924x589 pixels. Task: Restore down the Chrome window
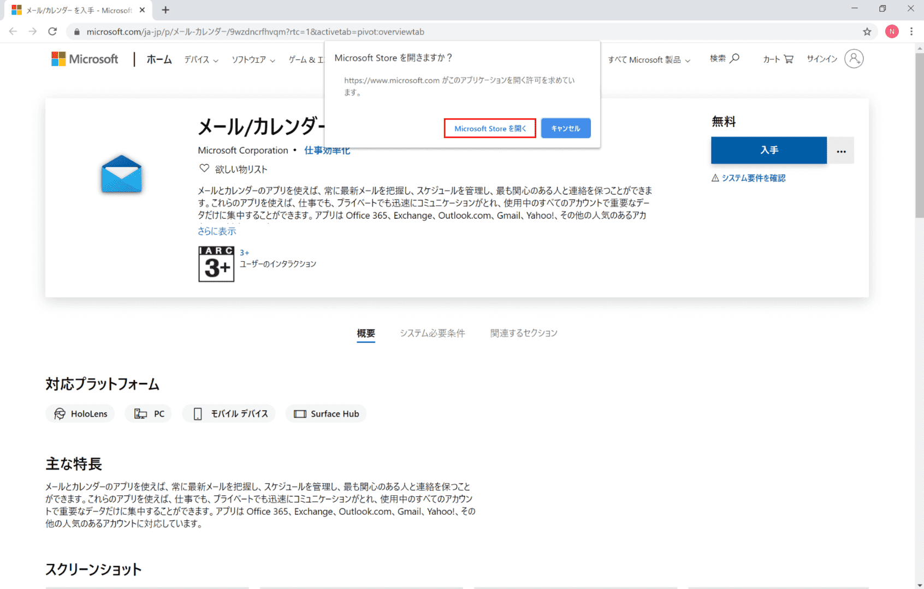[x=882, y=9]
